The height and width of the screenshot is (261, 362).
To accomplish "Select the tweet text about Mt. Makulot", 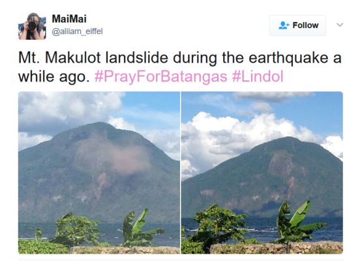I will point(179,67).
